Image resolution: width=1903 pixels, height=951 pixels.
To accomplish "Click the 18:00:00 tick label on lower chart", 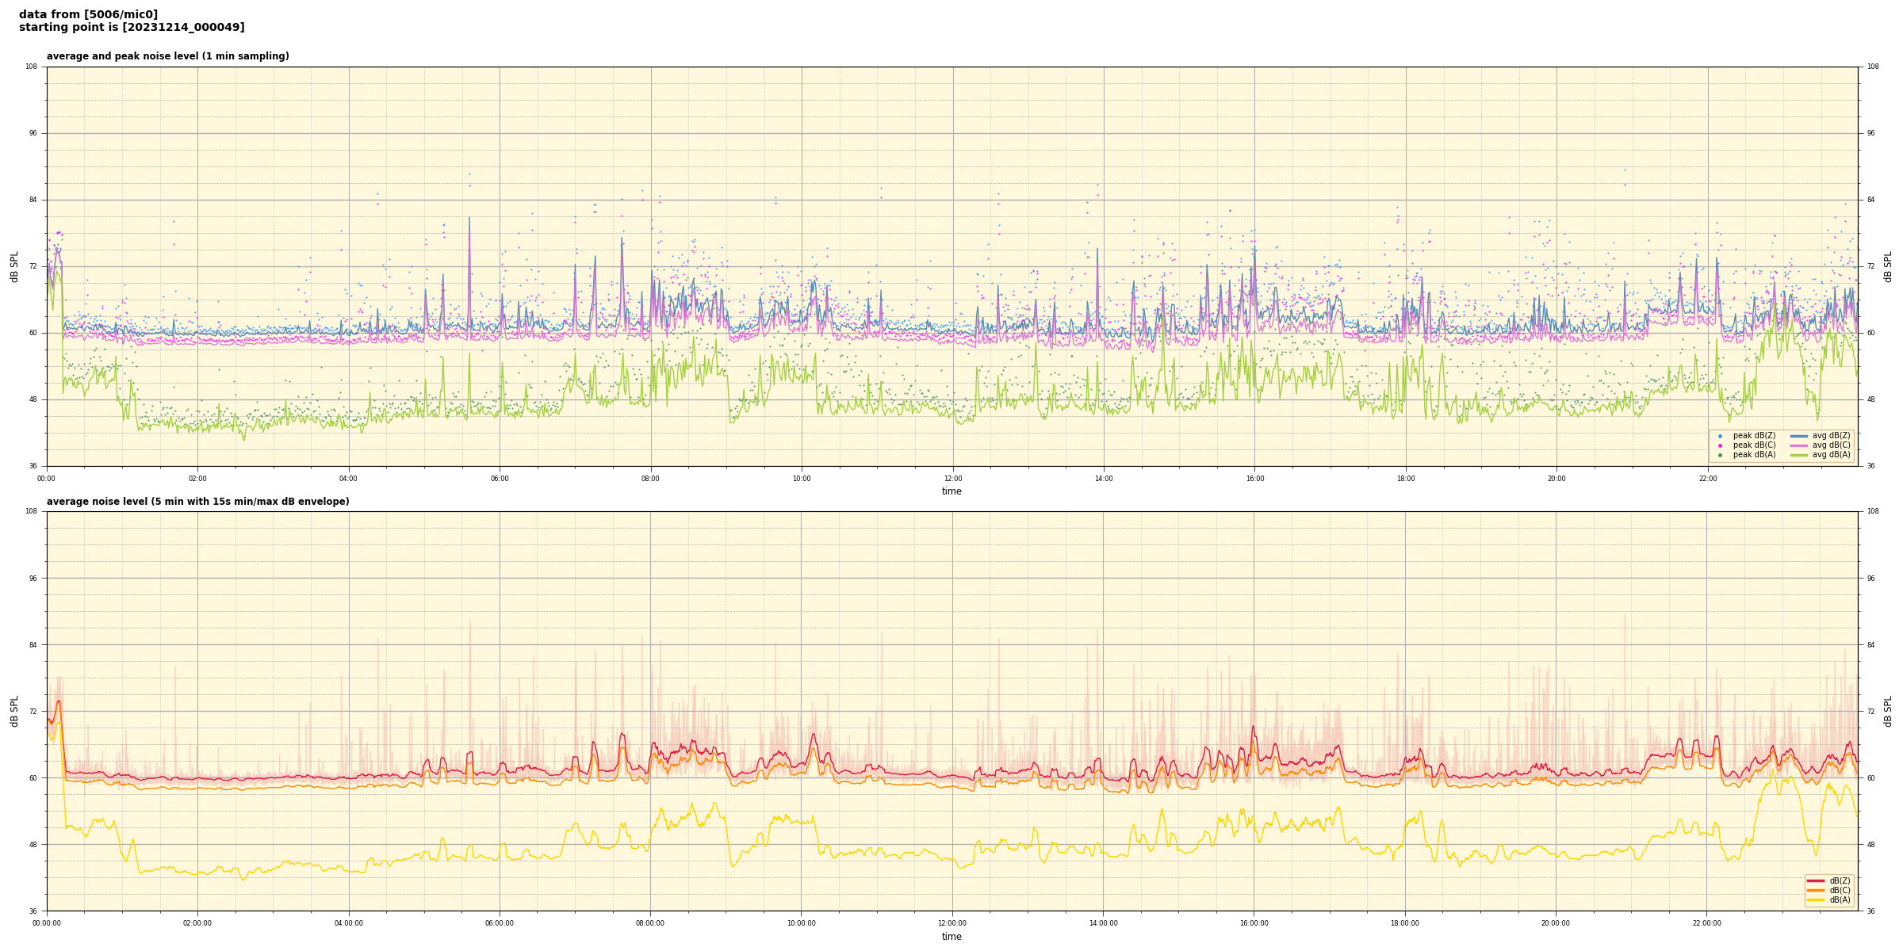I will click(x=1405, y=923).
